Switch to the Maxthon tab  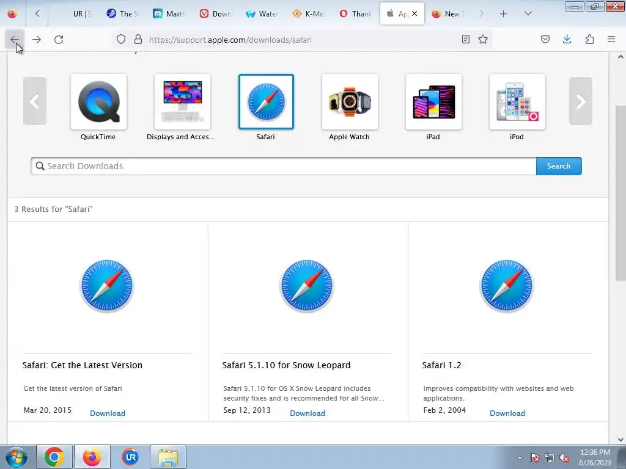(169, 14)
